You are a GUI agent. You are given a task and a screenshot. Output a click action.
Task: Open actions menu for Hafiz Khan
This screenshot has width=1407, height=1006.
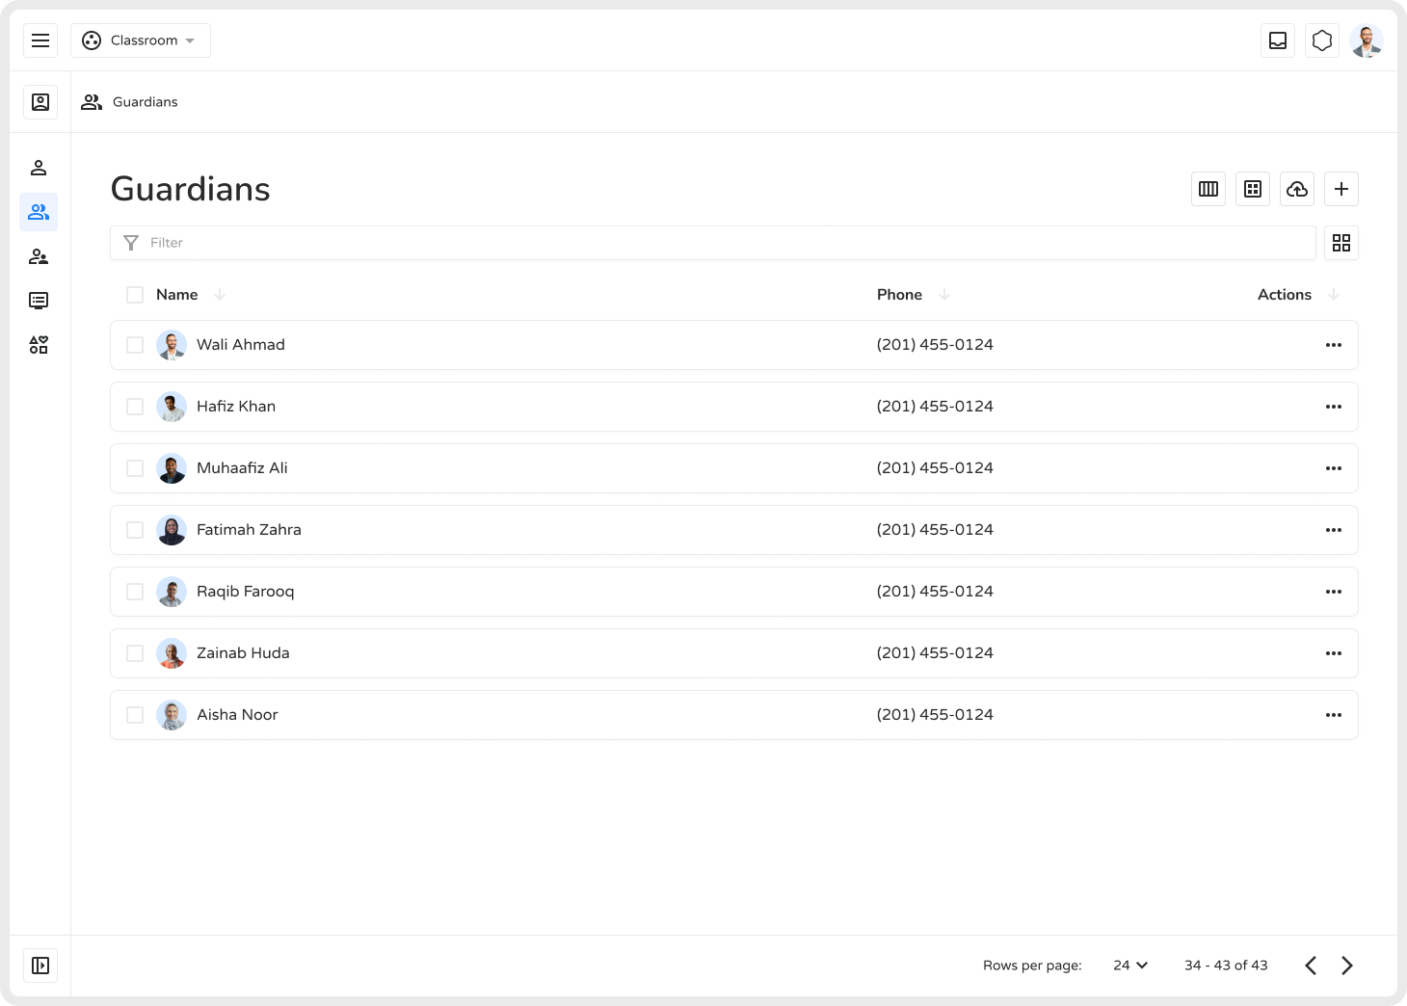click(1334, 407)
